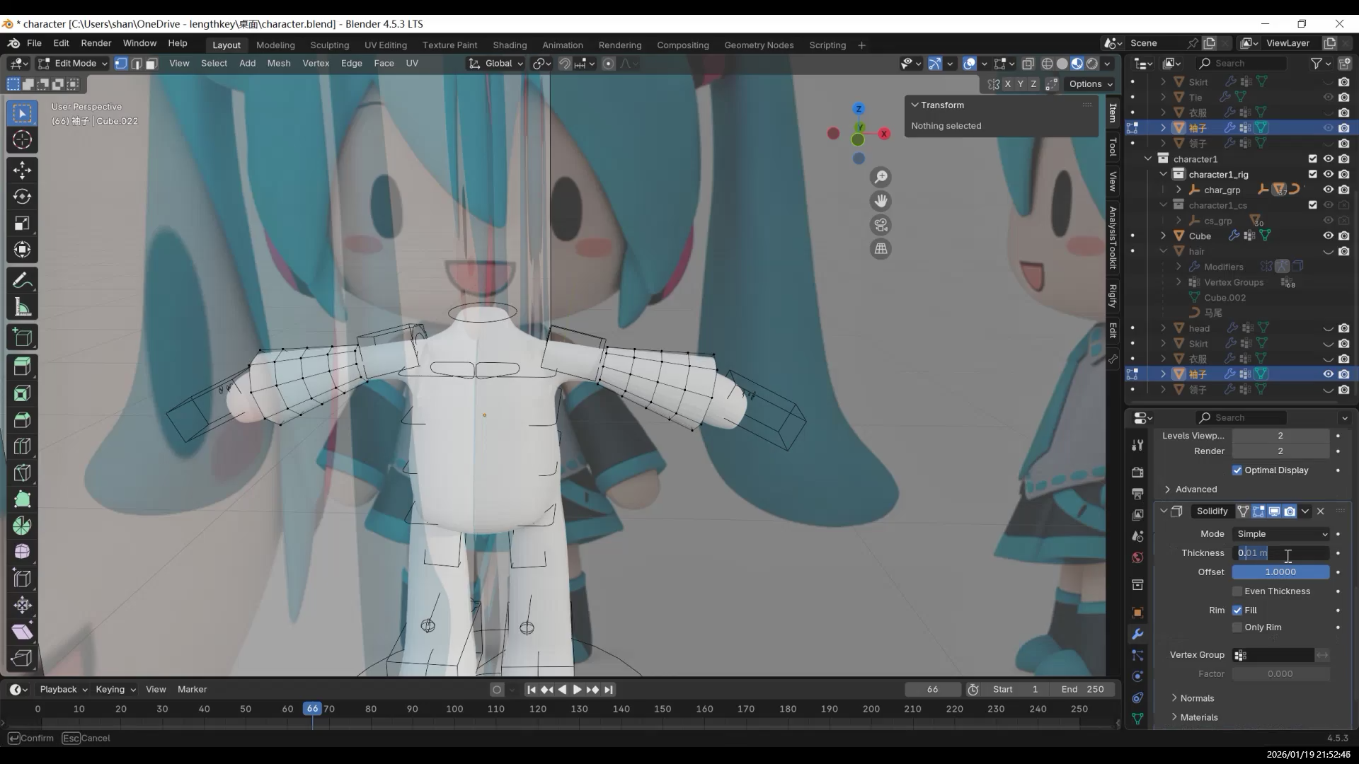Viewport: 1359px width, 764px height.
Task: Select the Rotate tool
Action: click(22, 197)
